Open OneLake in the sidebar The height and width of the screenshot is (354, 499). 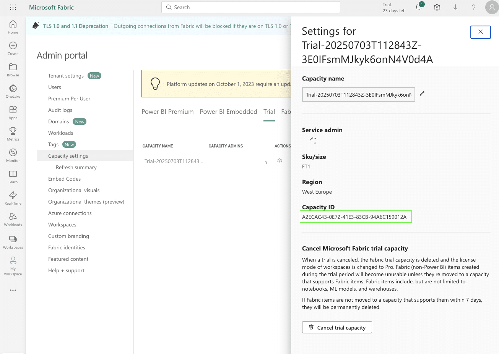coord(13,91)
